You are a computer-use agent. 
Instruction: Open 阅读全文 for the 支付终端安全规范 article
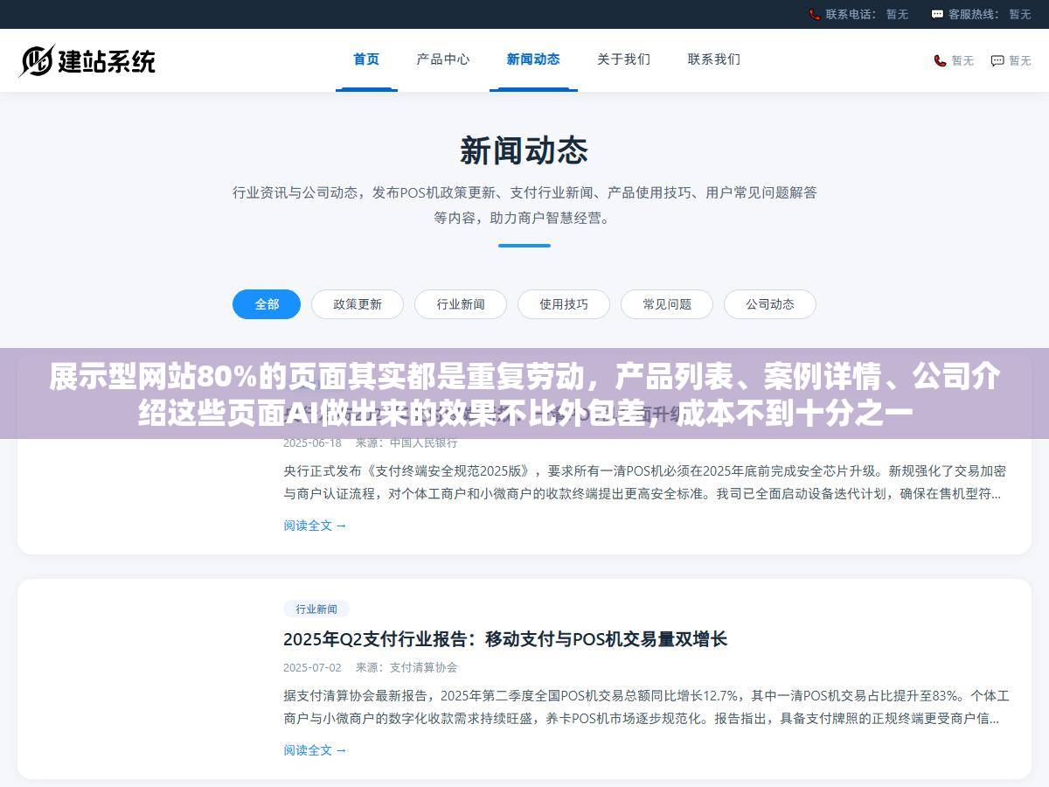point(315,526)
